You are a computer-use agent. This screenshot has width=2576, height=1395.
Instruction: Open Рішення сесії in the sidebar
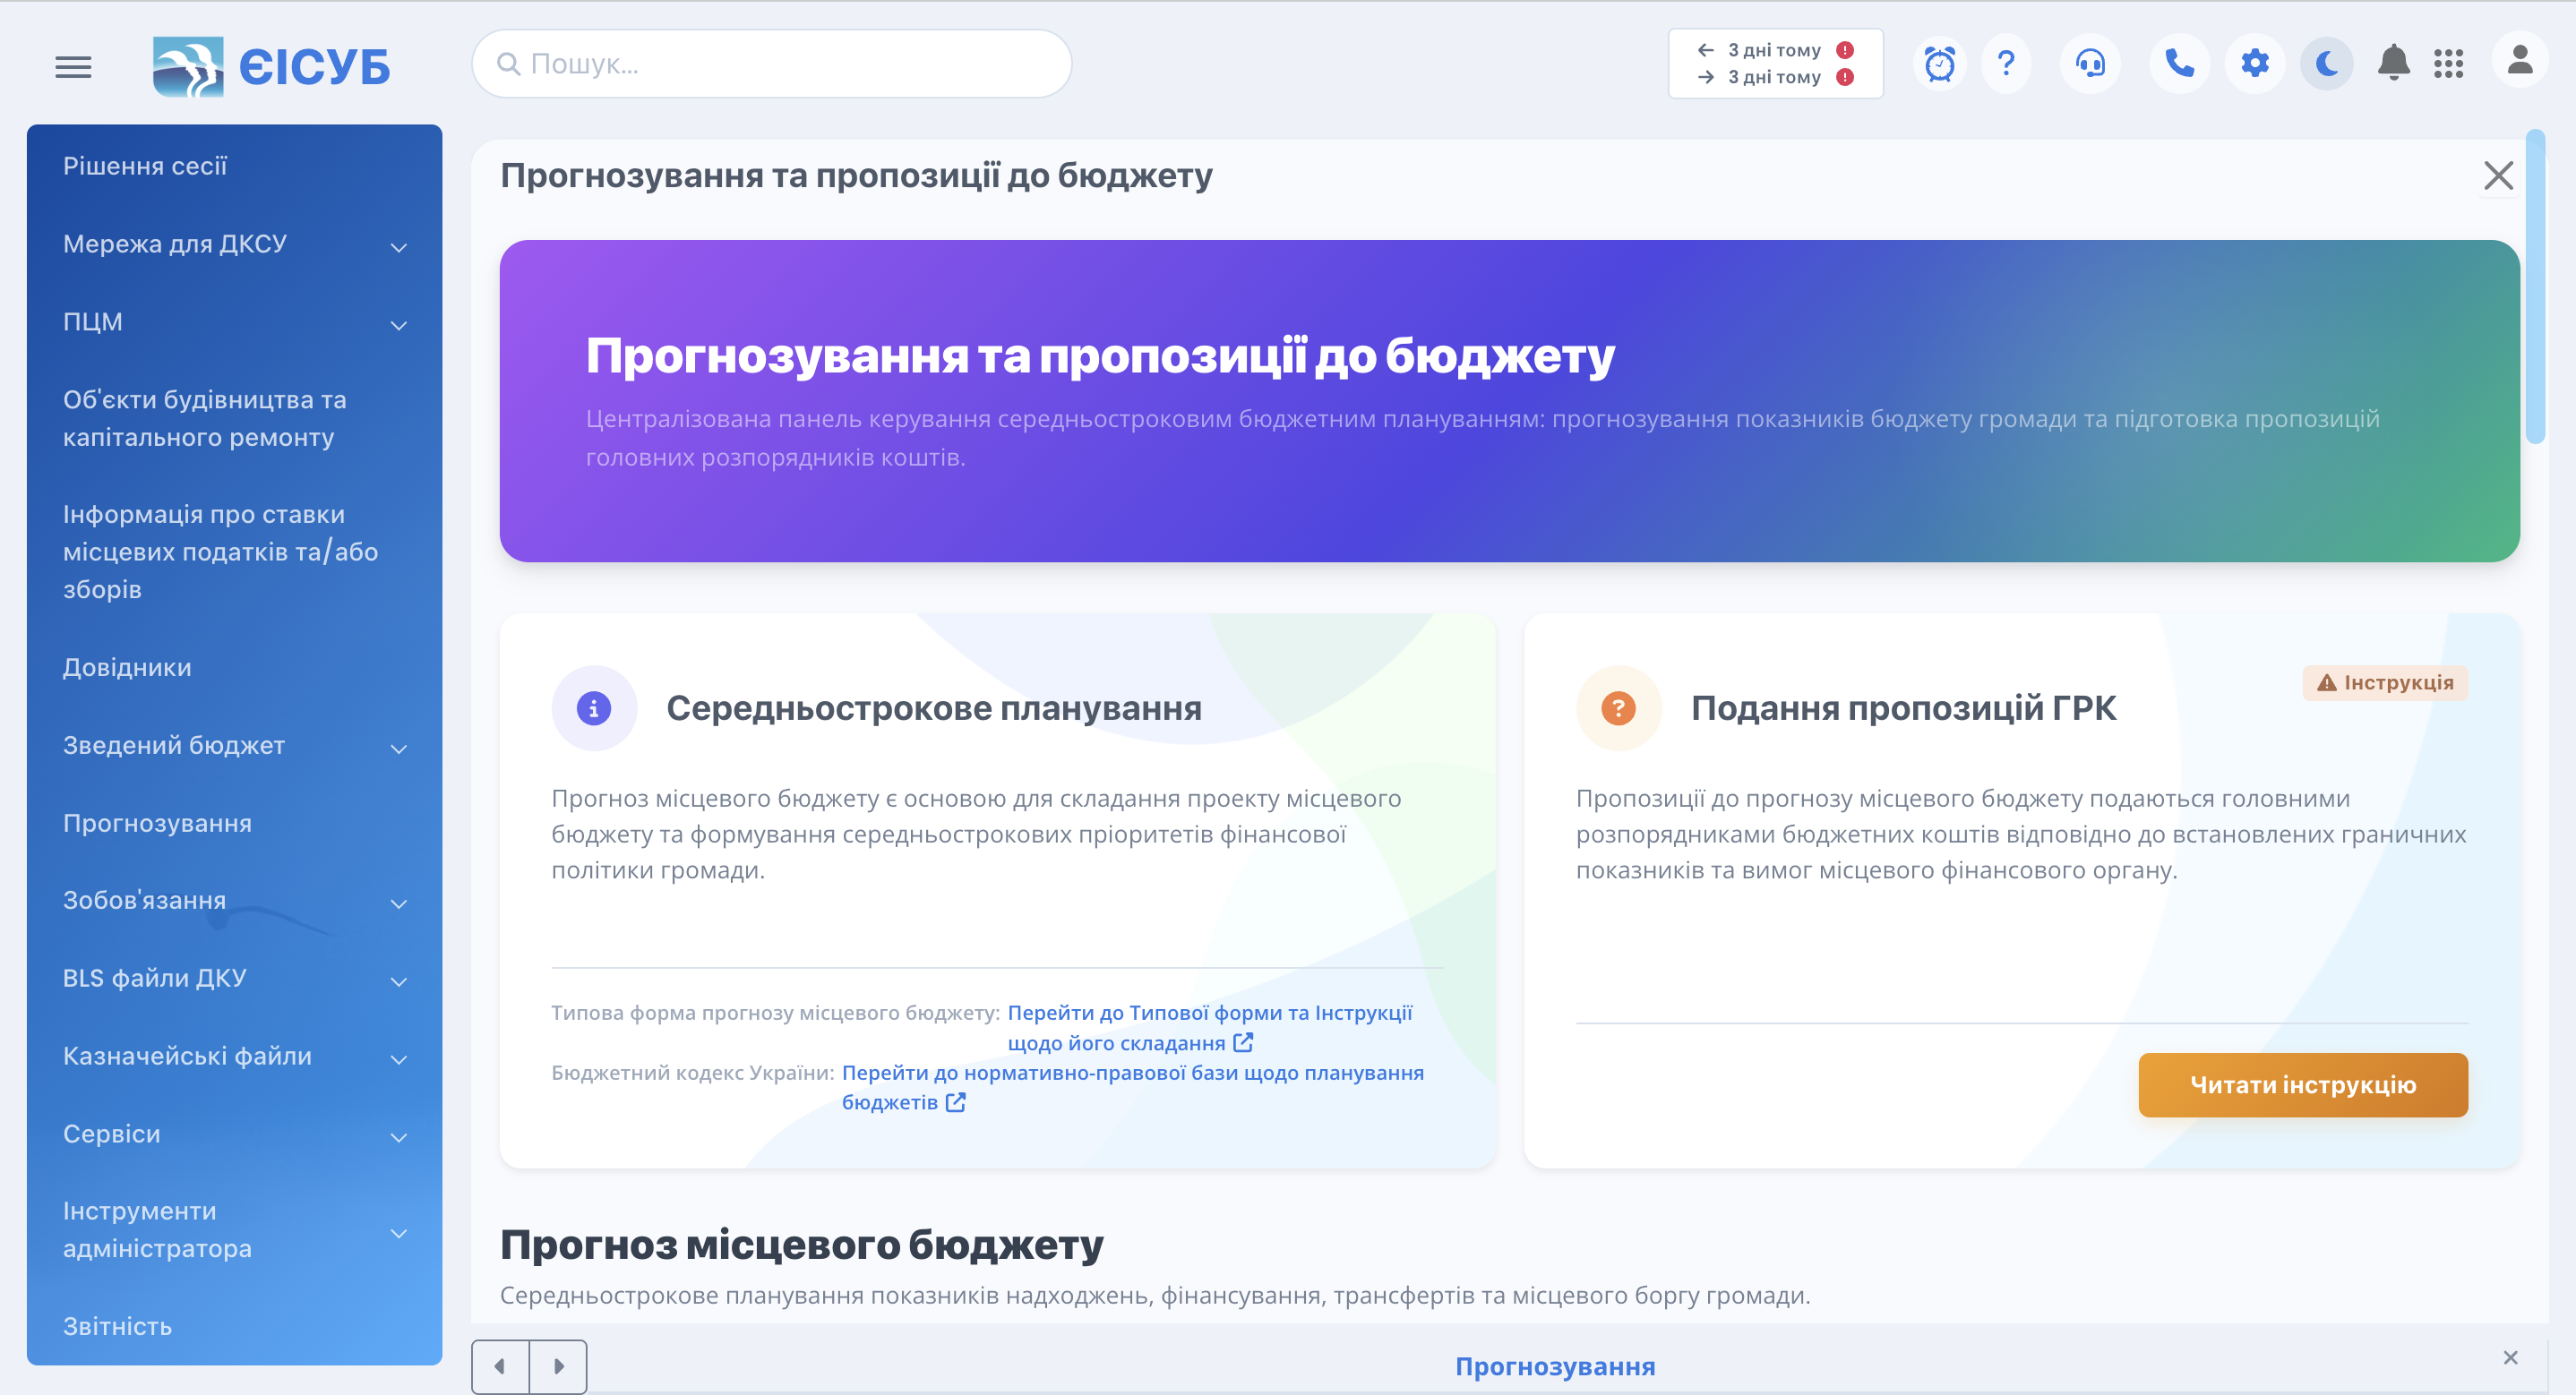tap(234, 166)
